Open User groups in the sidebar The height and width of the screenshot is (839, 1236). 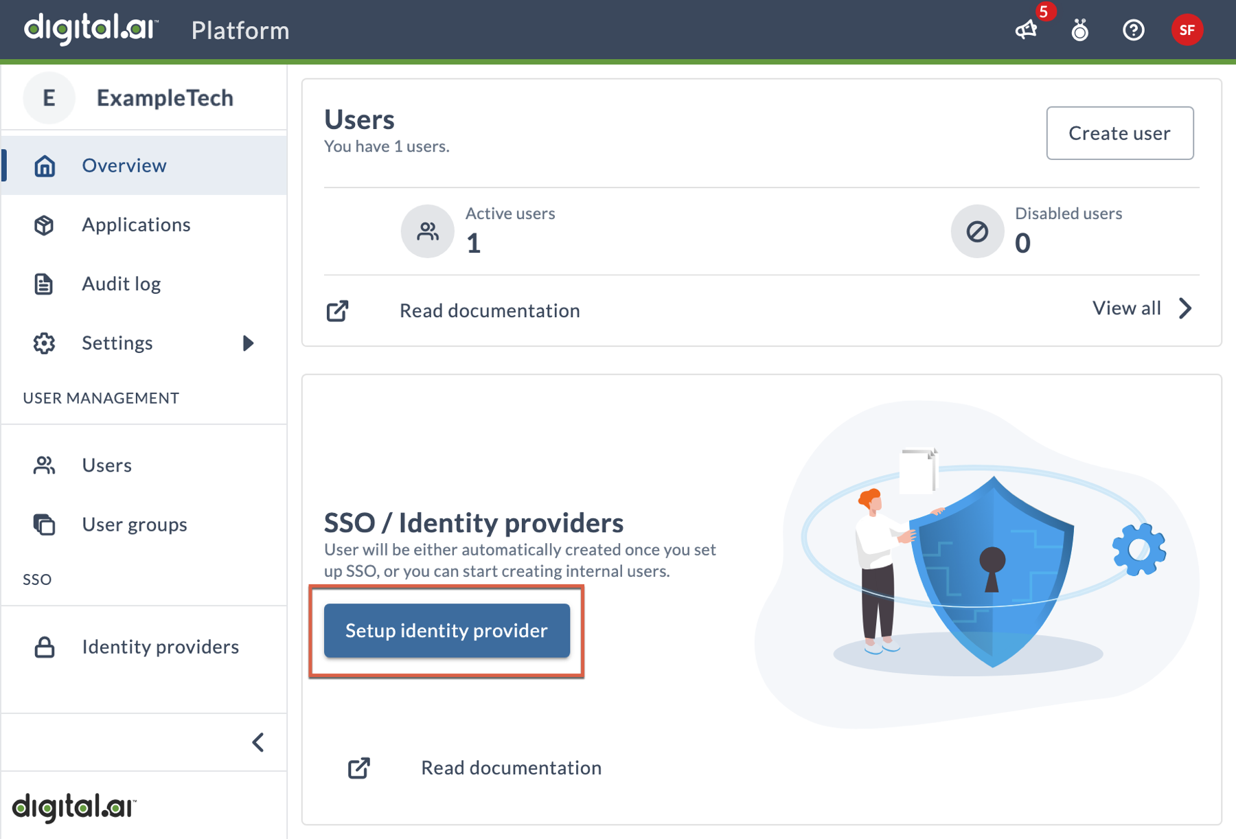(144, 524)
